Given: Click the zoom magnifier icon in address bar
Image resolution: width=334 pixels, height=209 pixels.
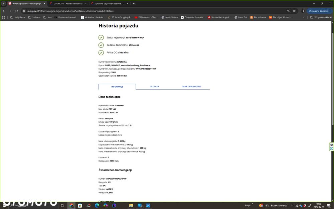Looking at the screenshot, I should tap(289, 11).
